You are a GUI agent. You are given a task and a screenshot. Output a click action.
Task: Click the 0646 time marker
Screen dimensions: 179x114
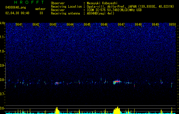[104, 25]
